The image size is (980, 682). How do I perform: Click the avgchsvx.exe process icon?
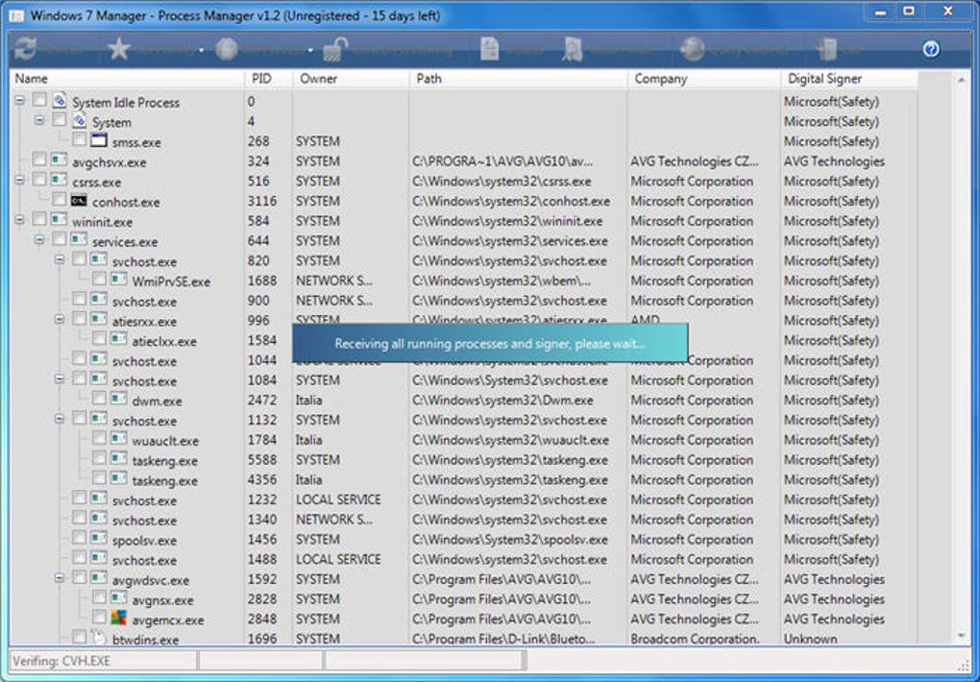tap(60, 160)
